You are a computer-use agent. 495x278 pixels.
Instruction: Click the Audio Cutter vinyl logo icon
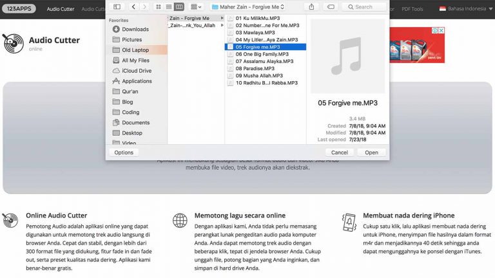coord(13,43)
